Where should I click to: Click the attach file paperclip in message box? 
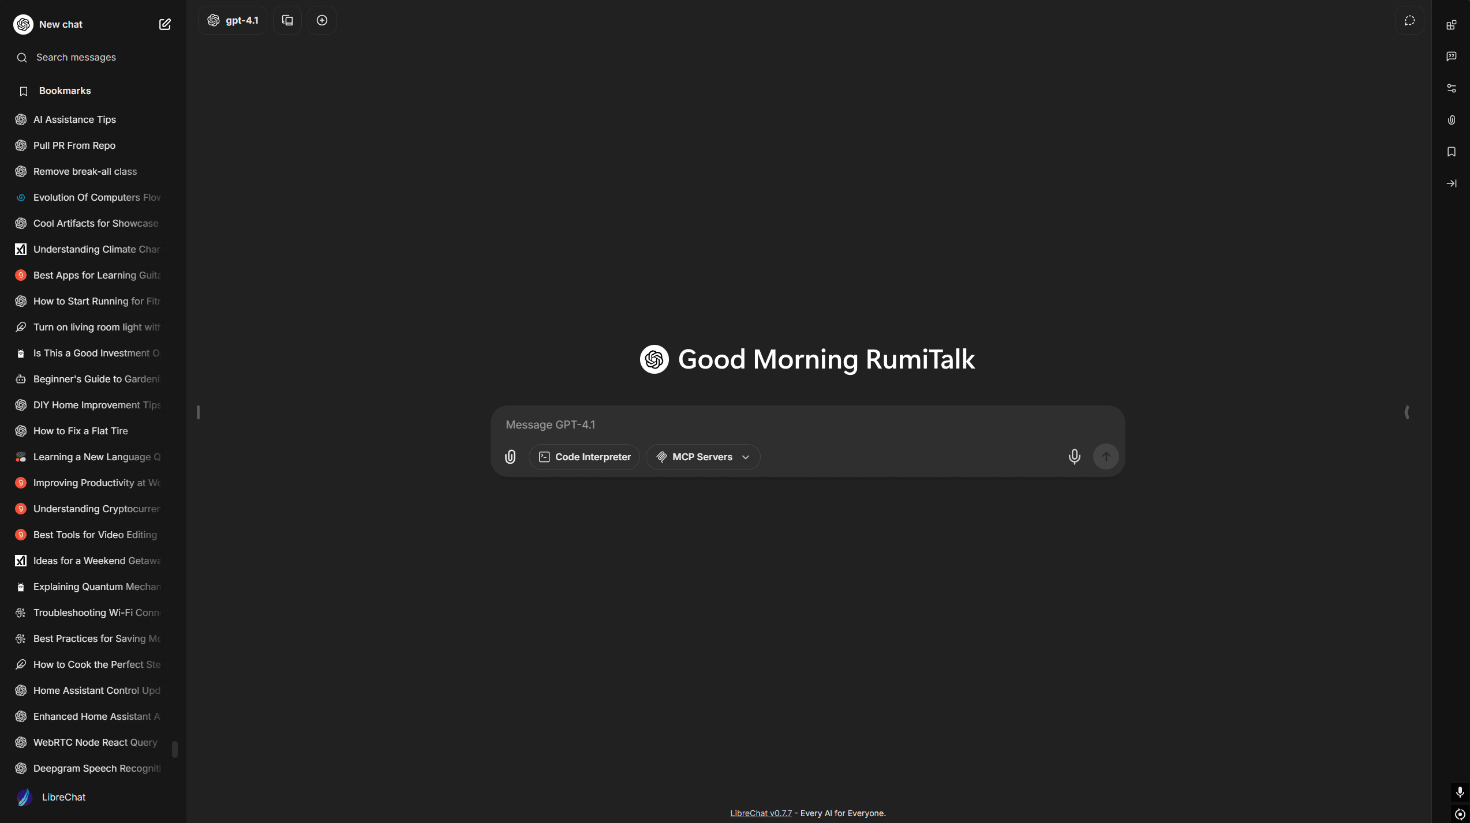click(x=510, y=457)
